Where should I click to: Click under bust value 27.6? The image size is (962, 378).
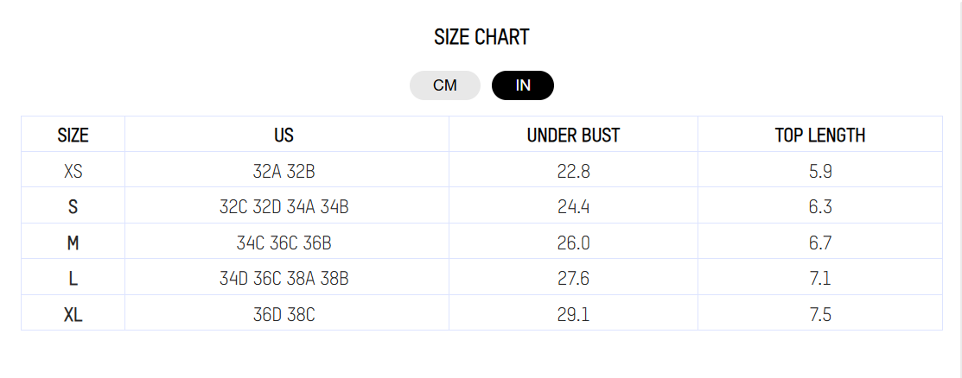pos(574,279)
